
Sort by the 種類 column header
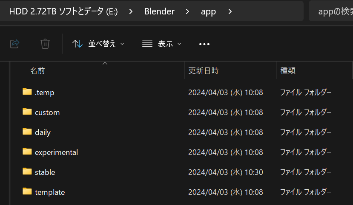pyautogui.click(x=288, y=70)
